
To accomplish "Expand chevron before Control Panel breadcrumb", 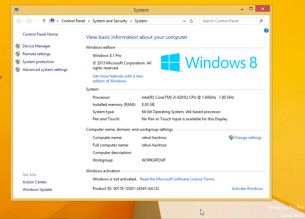I will 58,21.
